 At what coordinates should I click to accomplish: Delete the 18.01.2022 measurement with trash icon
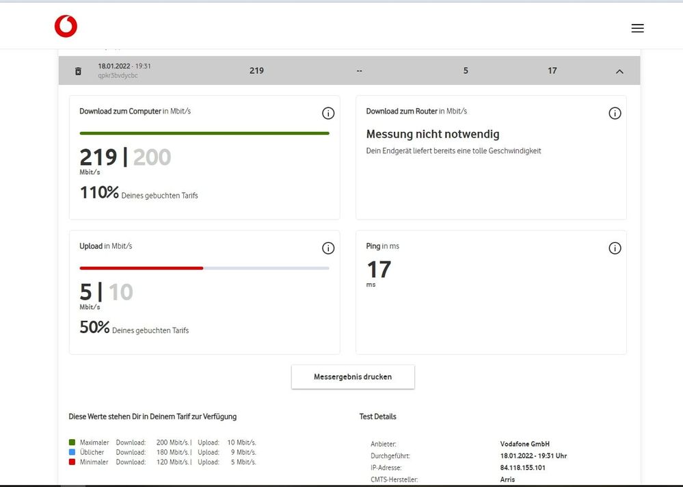point(78,71)
